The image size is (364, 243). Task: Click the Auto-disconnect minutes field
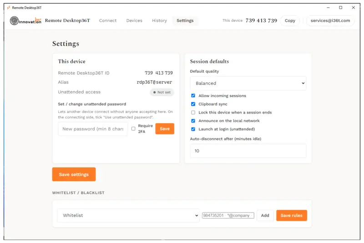coord(248,151)
